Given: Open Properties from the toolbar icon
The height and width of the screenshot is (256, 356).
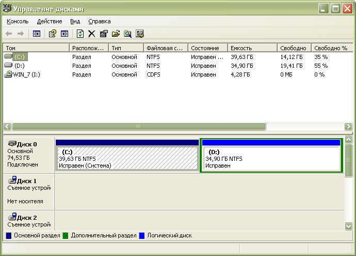Looking at the screenshot, I should click(104, 34).
